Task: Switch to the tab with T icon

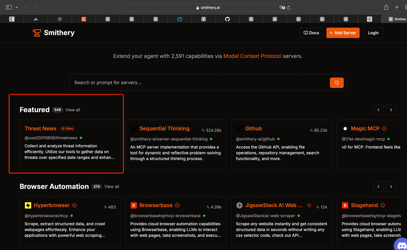Action: point(203,19)
